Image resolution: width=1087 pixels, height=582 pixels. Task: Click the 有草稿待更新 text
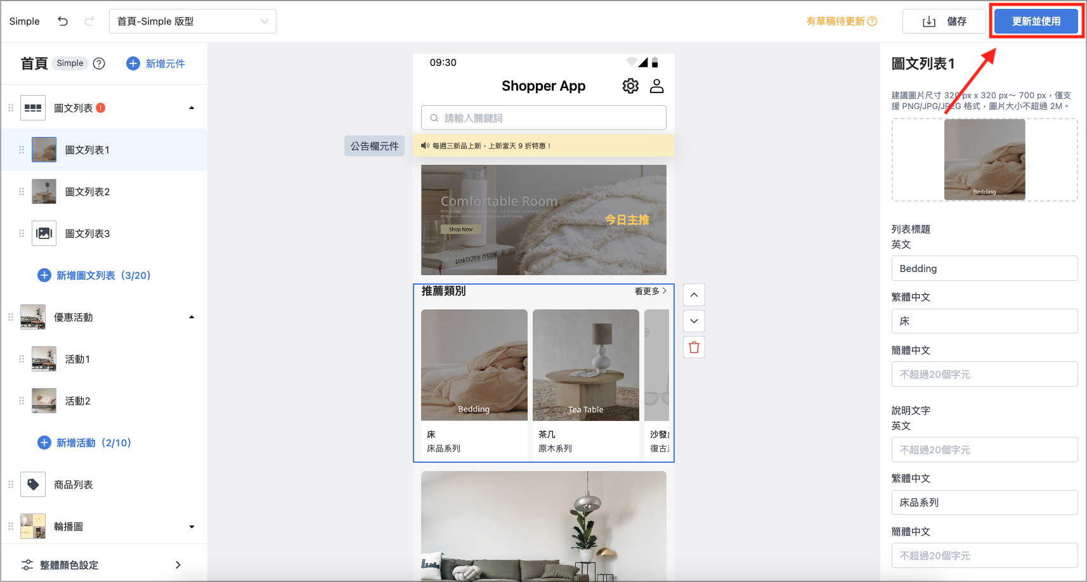pos(835,21)
